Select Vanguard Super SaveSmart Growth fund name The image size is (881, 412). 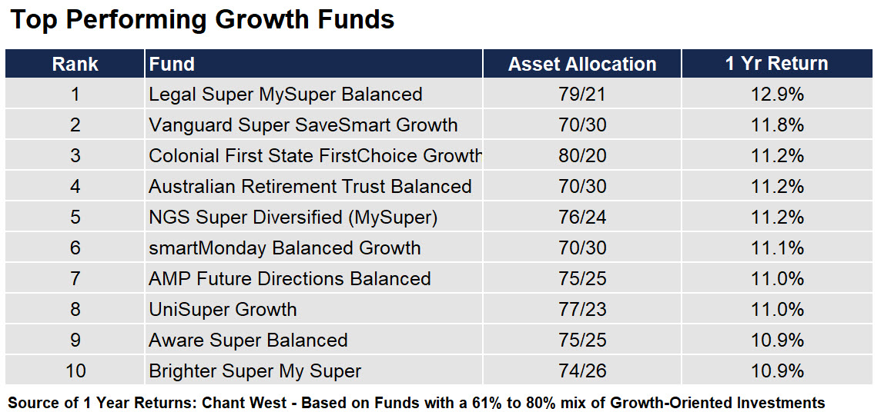(x=303, y=125)
